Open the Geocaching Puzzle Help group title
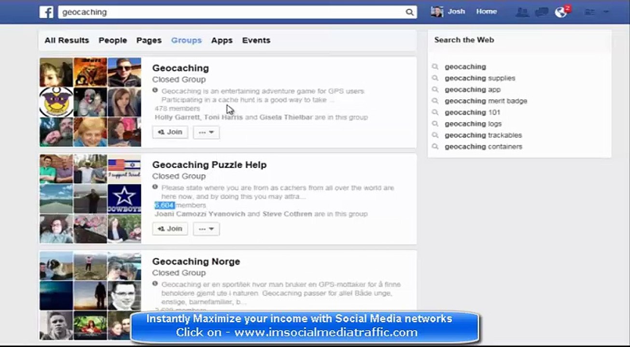 point(209,165)
